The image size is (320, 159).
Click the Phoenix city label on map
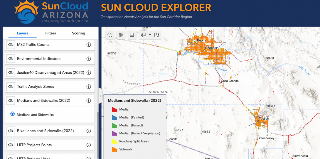click(x=211, y=48)
